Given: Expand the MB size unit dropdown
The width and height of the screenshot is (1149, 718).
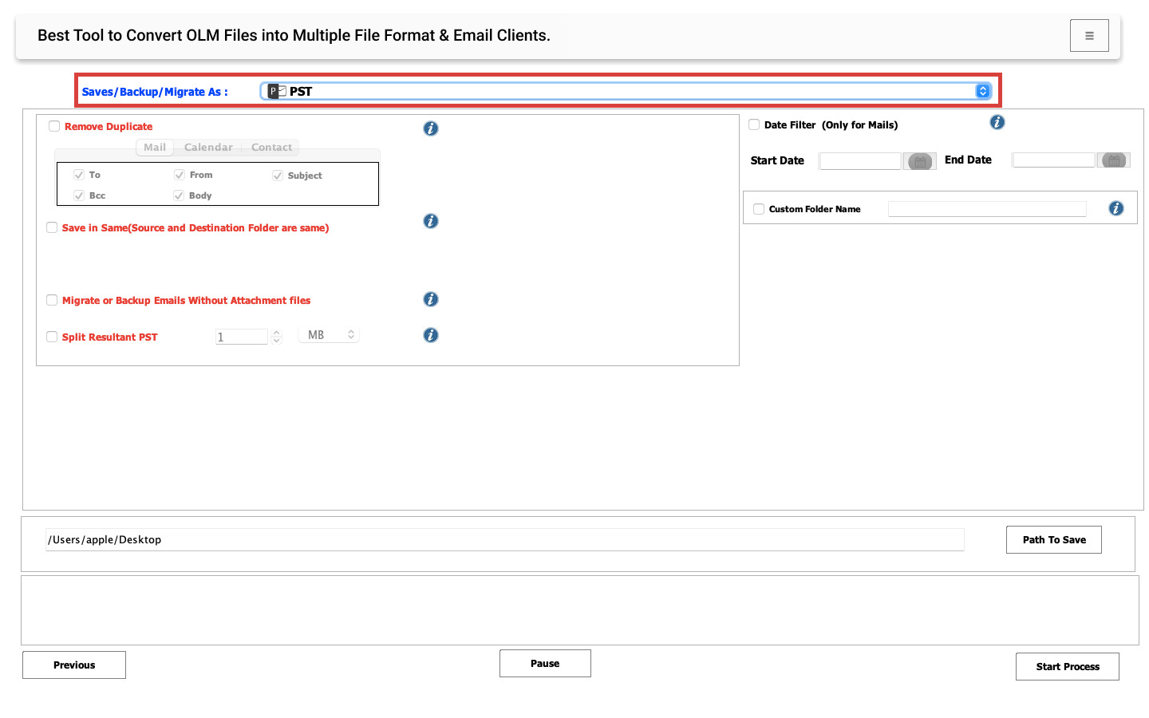Looking at the screenshot, I should pos(329,335).
